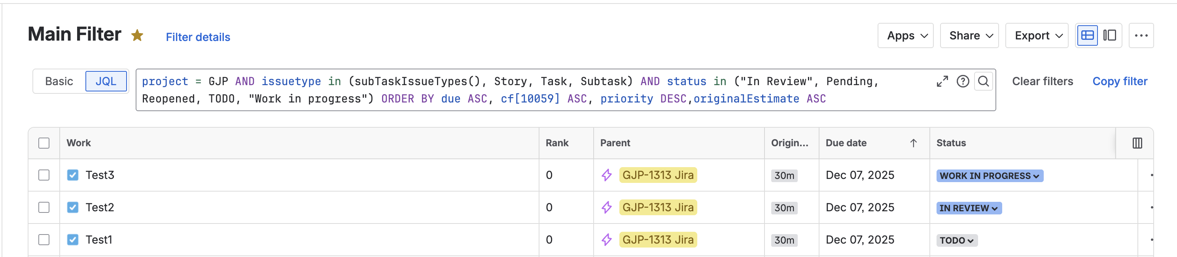Switch to list view layout
The image size is (1177, 257).
pyautogui.click(x=1088, y=35)
